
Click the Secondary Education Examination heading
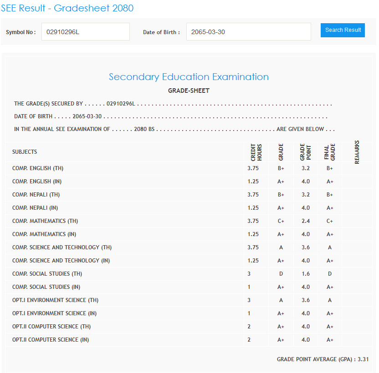[189, 77]
